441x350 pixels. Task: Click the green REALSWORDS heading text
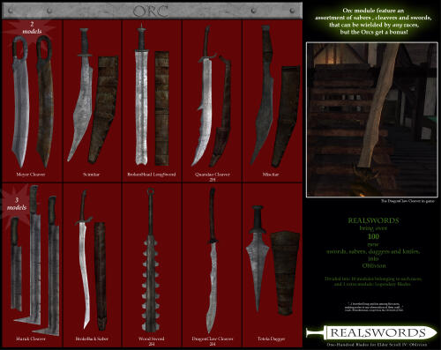coord(373,220)
